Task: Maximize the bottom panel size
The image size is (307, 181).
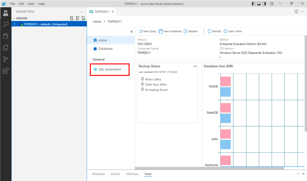Action: [x=298, y=174]
